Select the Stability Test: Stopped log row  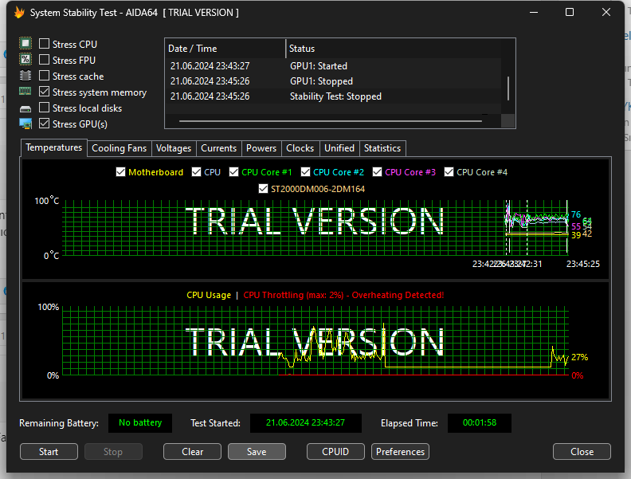[x=333, y=96]
